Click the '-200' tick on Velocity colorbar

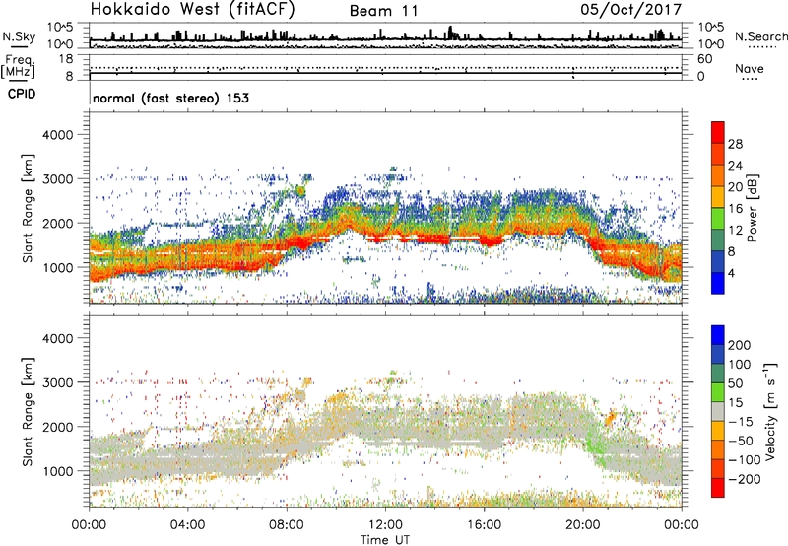744,479
